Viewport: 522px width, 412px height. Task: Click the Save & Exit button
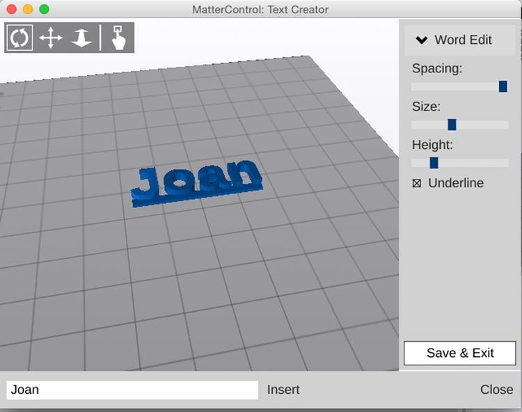[460, 353]
